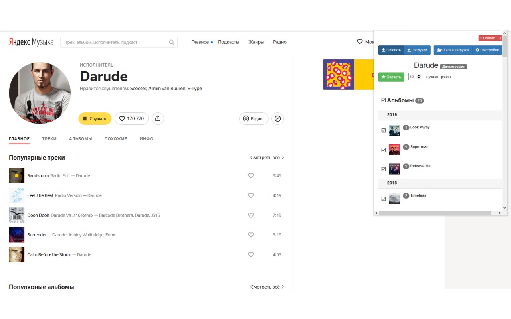Open the Timeless album thumbnail
Viewport: 511px width, 319px height.
394,198
